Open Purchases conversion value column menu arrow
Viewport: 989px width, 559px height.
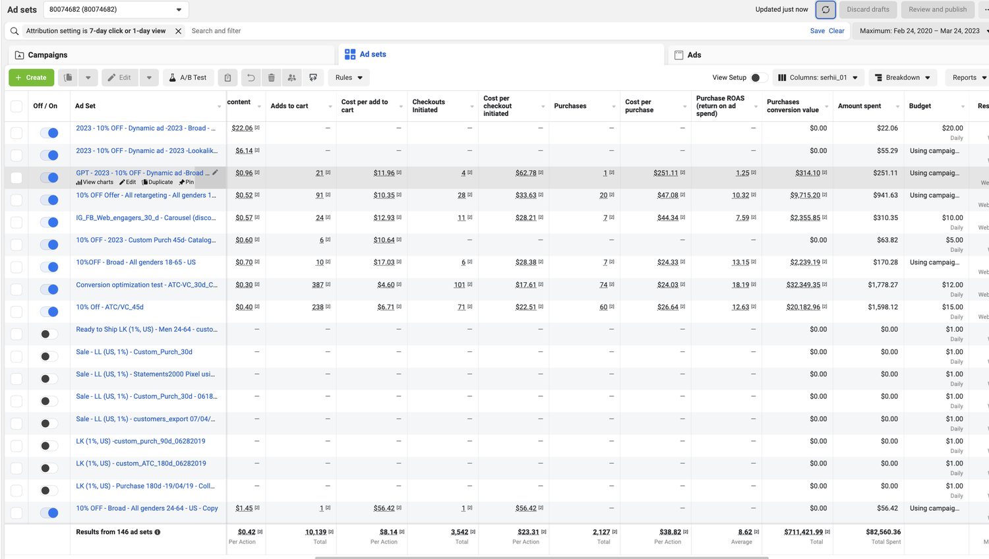pyautogui.click(x=826, y=107)
